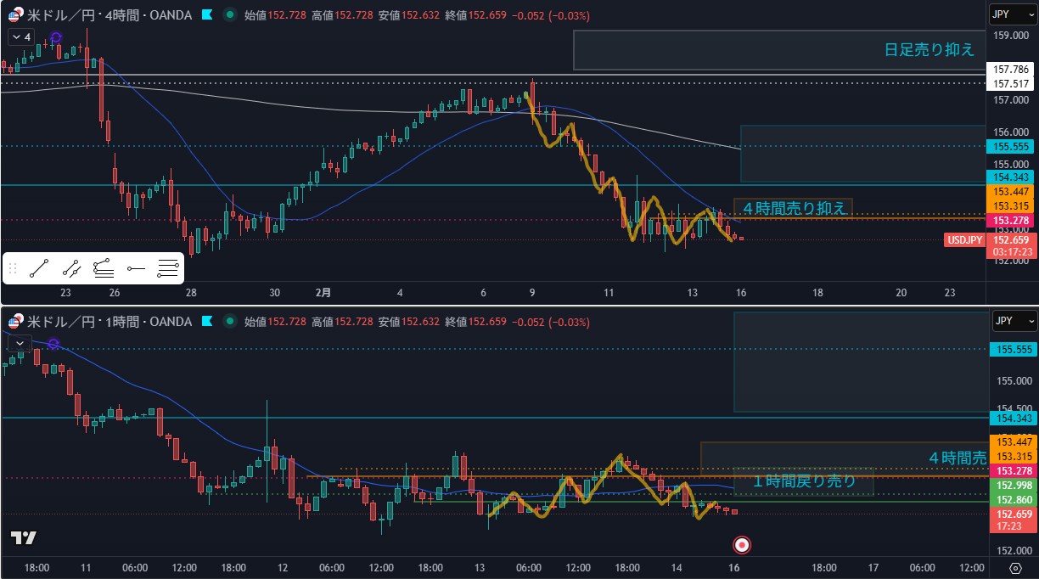The image size is (1039, 579).
Task: Toggle green market status dot on 4-hour chart
Action: click(229, 15)
